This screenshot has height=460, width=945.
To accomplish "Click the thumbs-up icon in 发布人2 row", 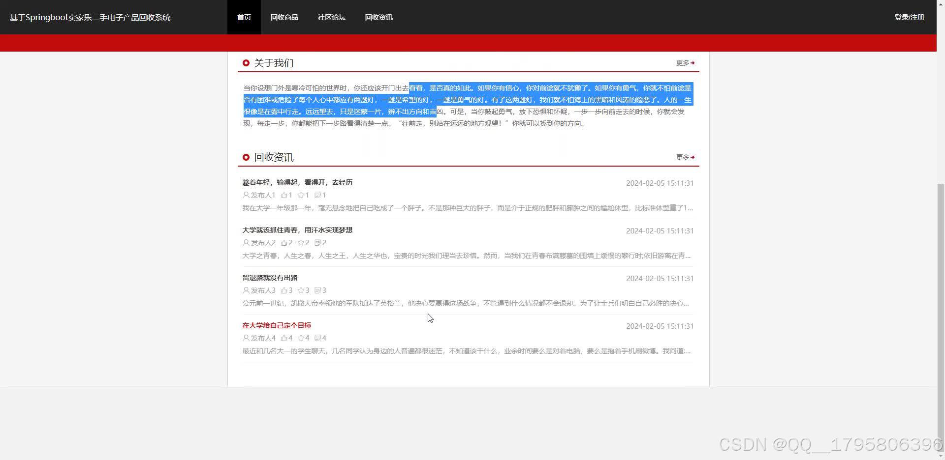I will pyautogui.click(x=284, y=243).
